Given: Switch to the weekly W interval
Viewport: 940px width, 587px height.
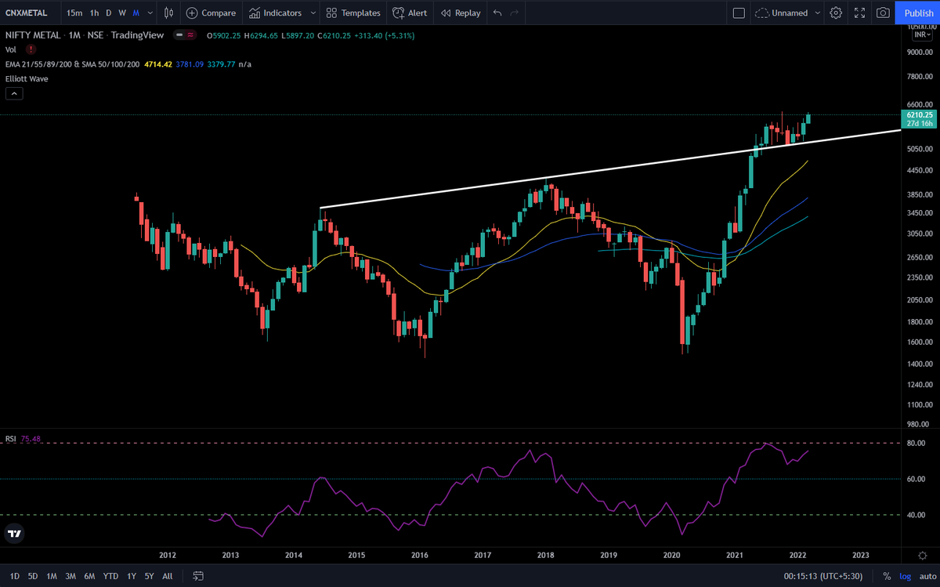Looking at the screenshot, I should pos(122,13).
